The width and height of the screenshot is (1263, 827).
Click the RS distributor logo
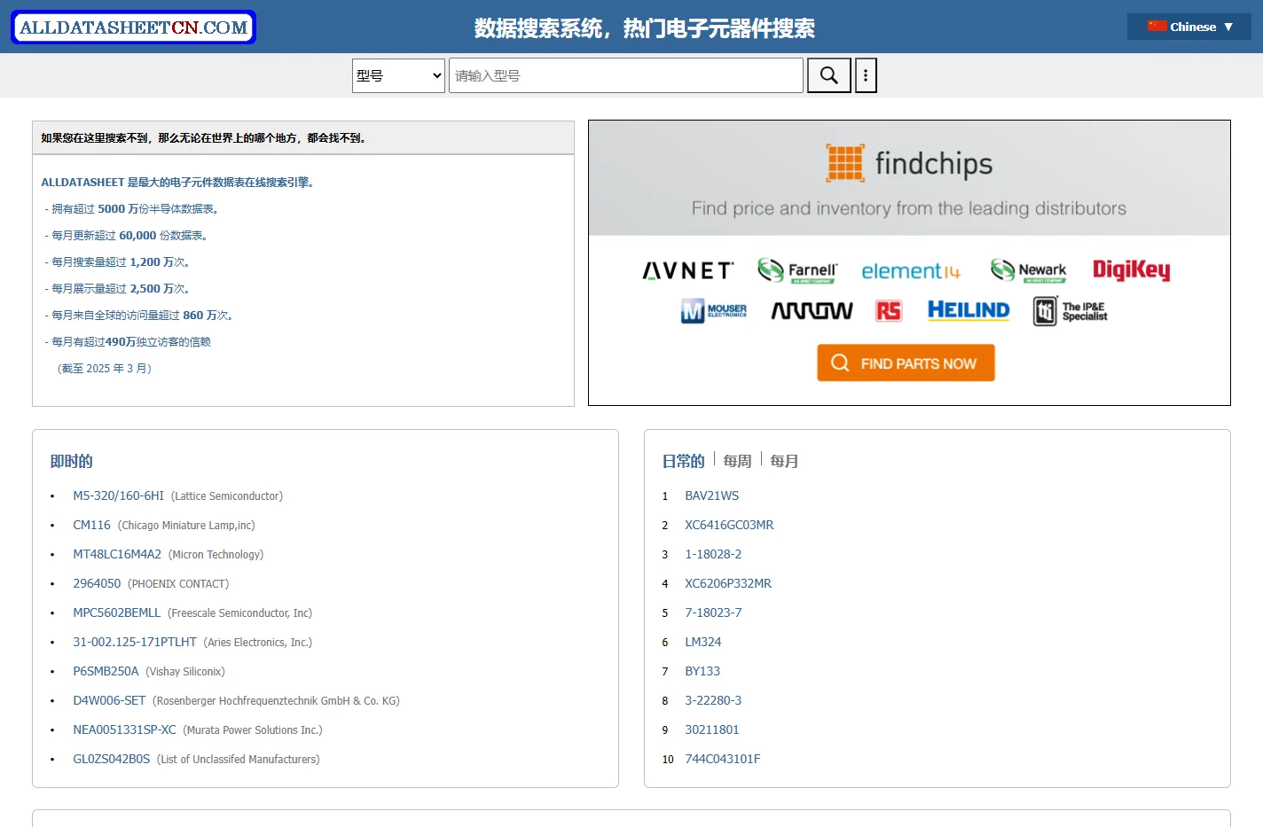pyautogui.click(x=889, y=310)
